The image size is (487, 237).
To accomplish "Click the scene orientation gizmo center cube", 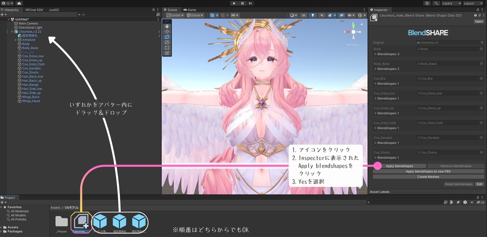I will pyautogui.click(x=353, y=32).
